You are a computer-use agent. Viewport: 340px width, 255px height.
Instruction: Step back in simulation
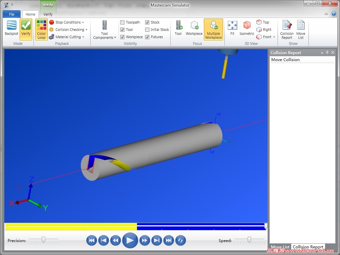pos(116,240)
